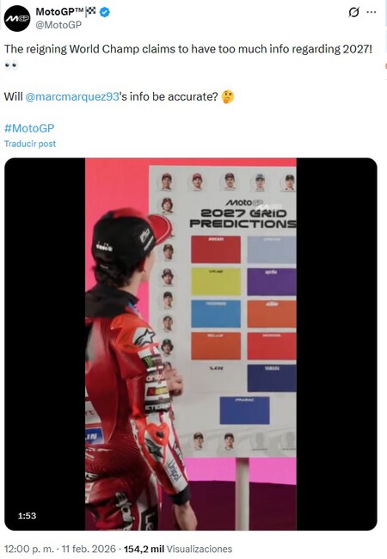The height and width of the screenshot is (559, 387).
Task: Click the 154,2 mil Visualizaciones count
Action: coord(178,549)
